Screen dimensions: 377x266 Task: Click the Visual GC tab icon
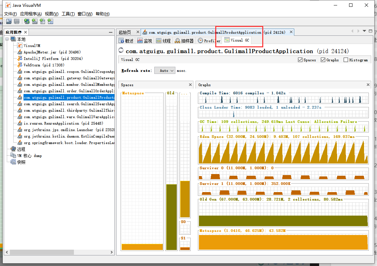pos(227,40)
